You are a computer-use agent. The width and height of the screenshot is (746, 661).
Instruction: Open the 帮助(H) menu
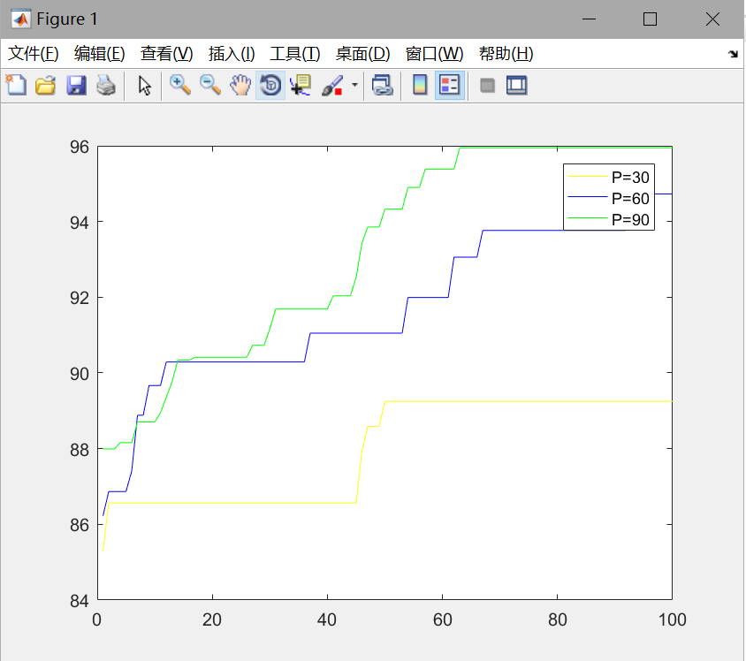coord(506,54)
